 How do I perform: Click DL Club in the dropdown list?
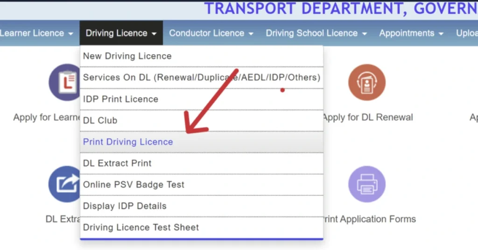click(x=100, y=120)
